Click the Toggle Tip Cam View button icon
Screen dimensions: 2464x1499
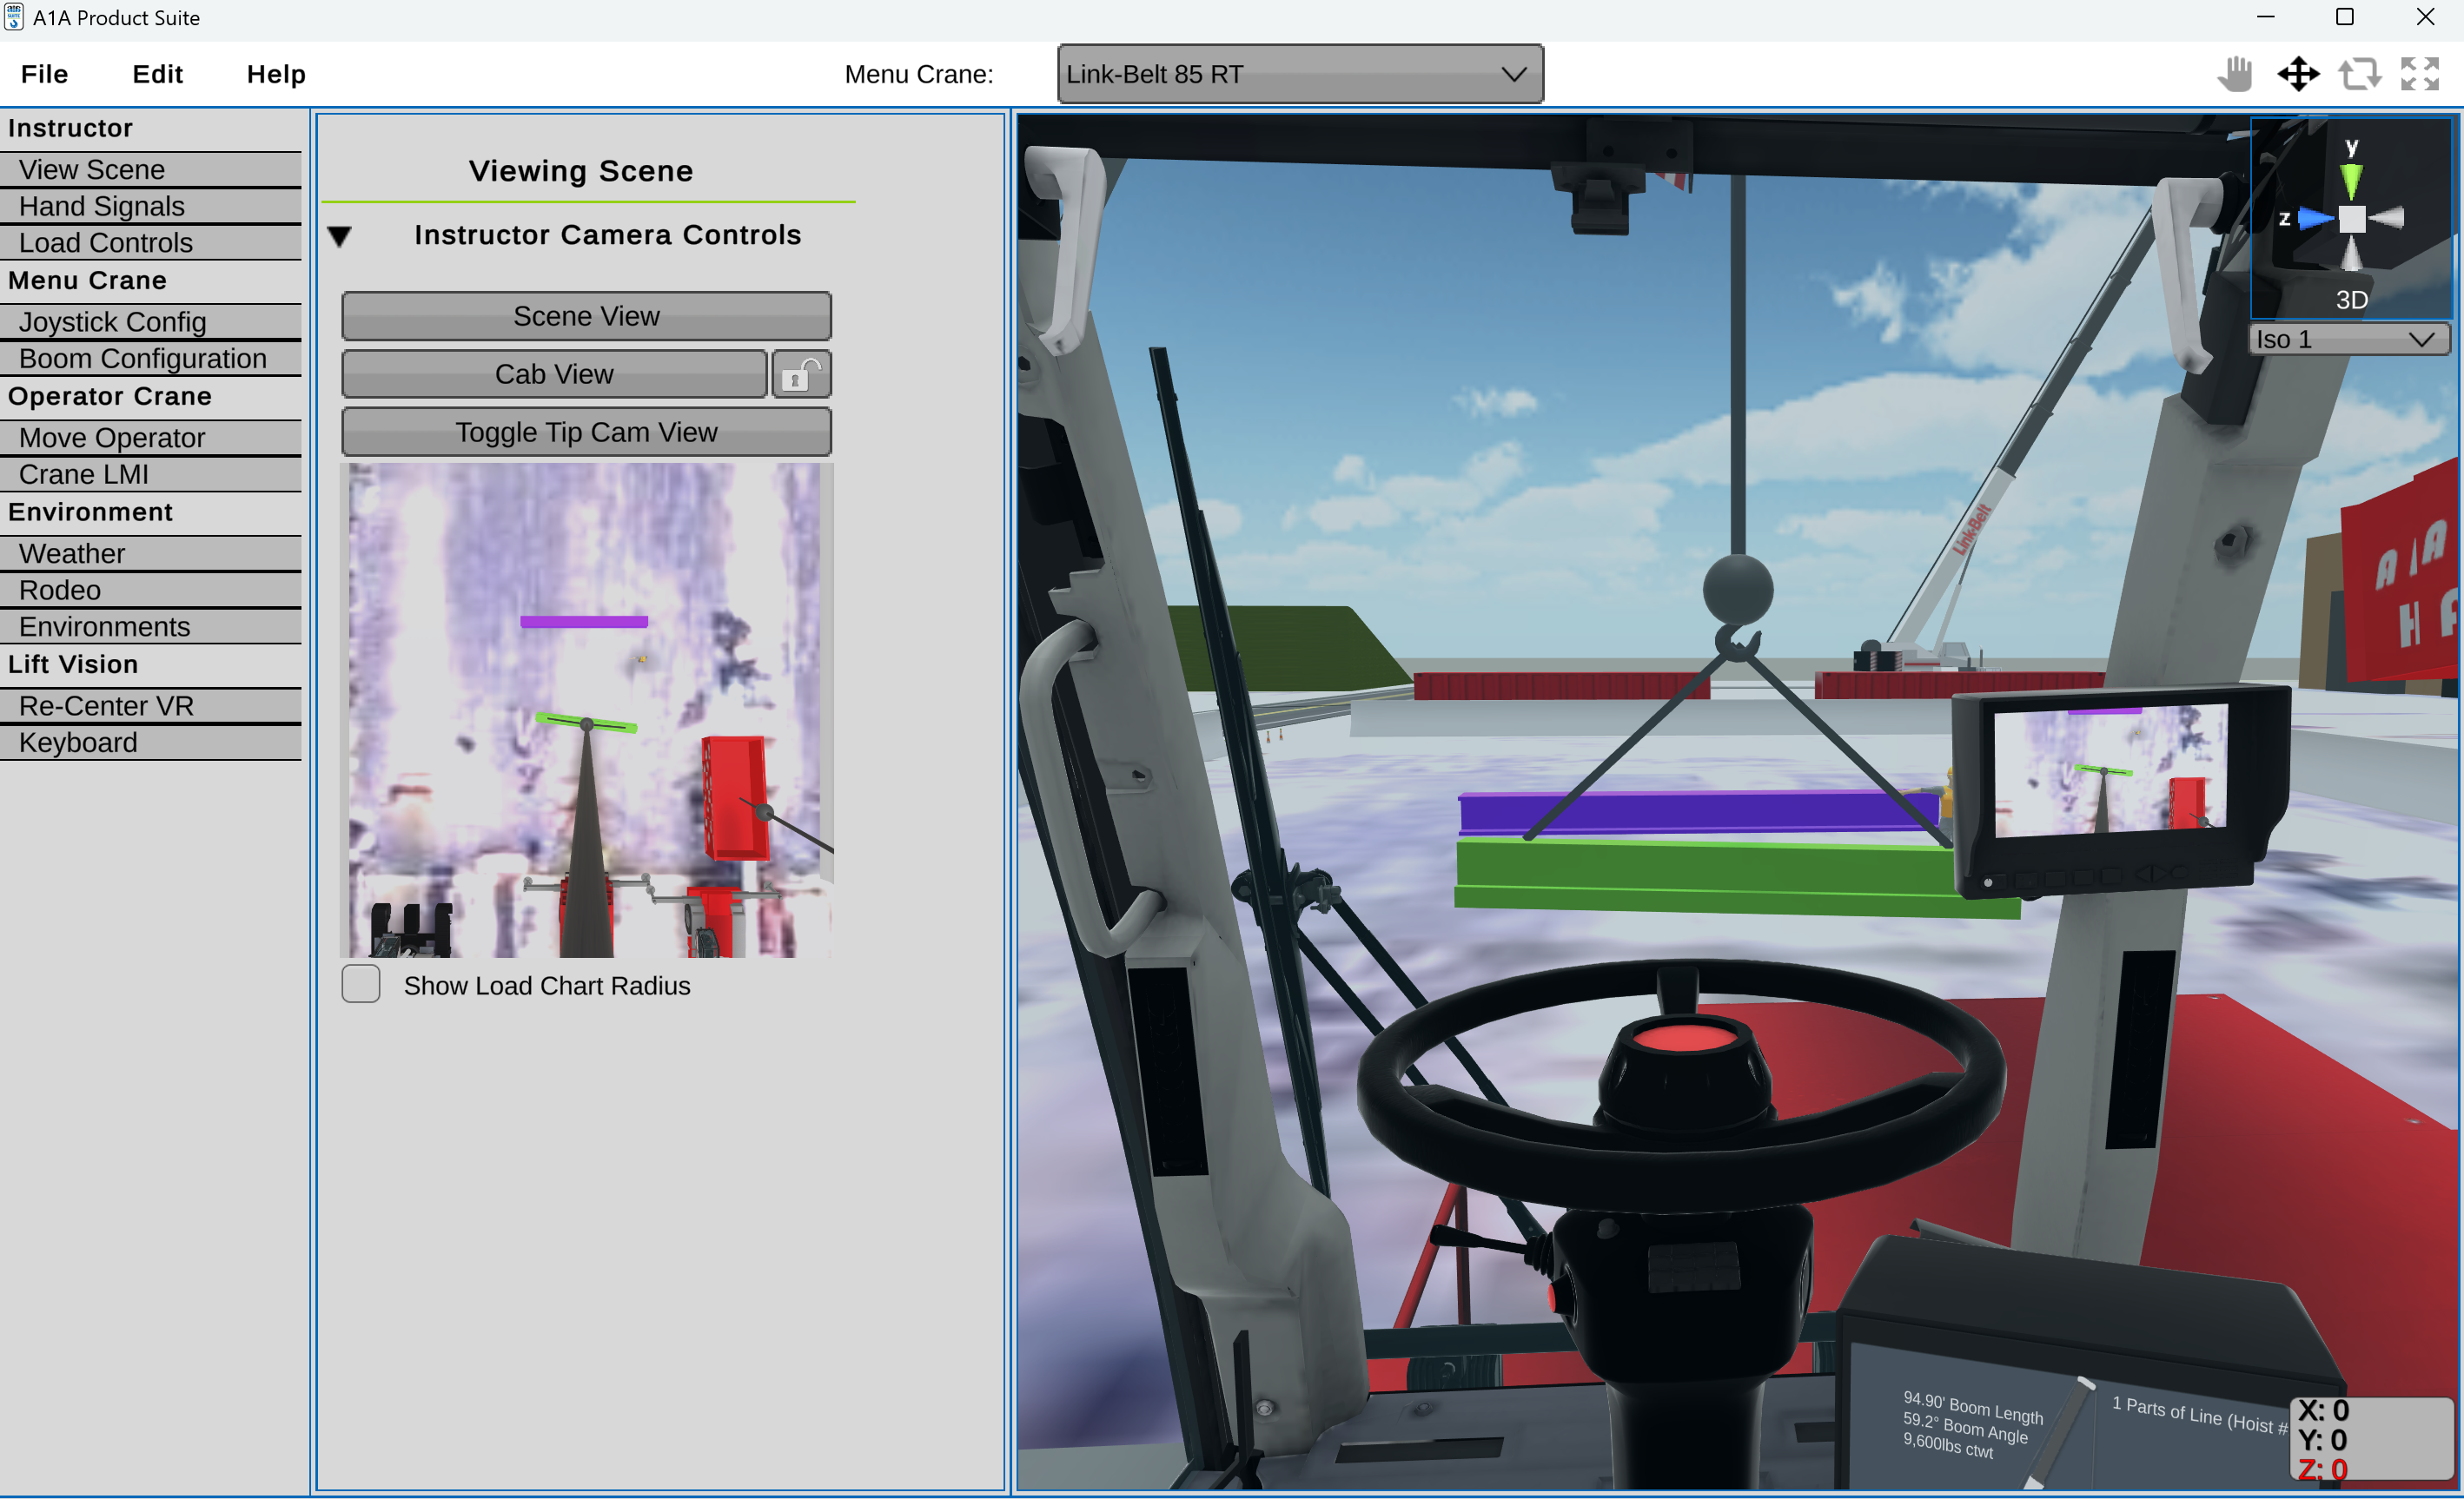coord(586,433)
